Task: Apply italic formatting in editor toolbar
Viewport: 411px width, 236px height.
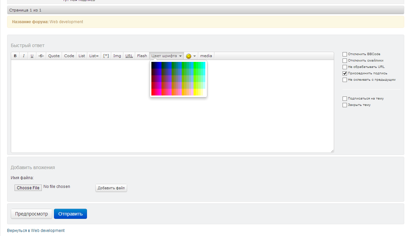Action: (24, 56)
